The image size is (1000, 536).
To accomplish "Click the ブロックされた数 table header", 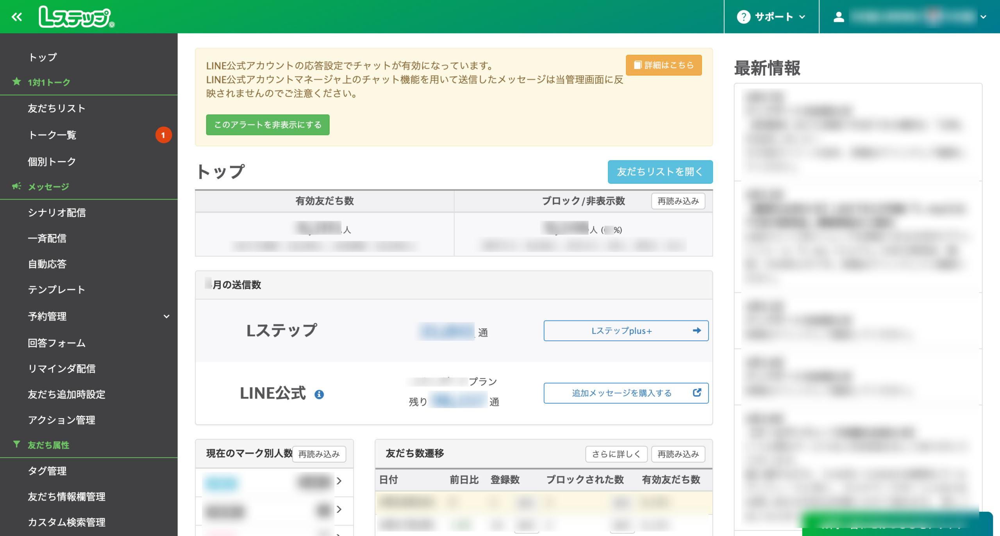I will [x=585, y=480].
